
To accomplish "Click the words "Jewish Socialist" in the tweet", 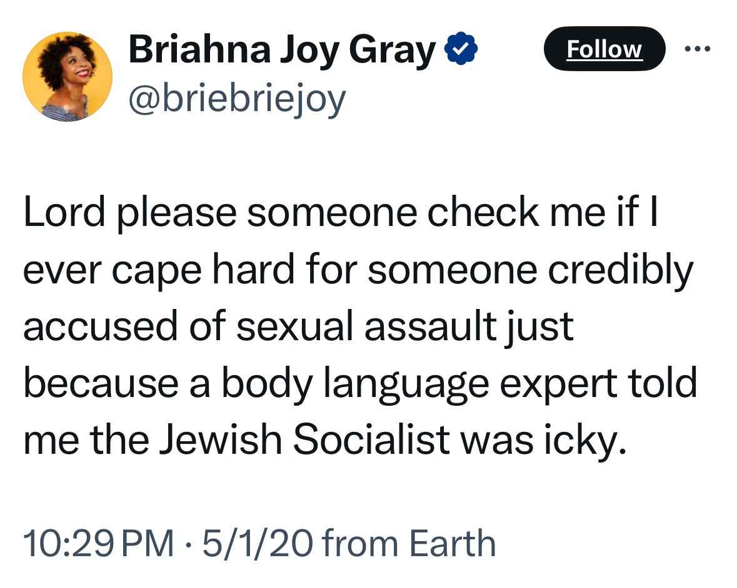I will click(298, 439).
